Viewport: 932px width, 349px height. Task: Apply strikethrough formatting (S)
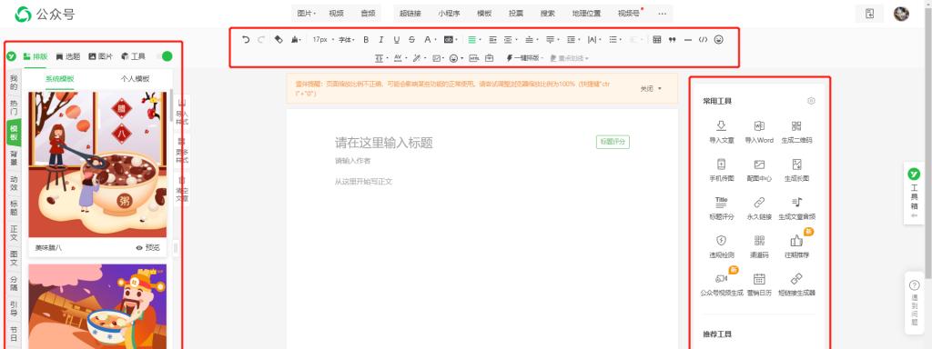412,40
